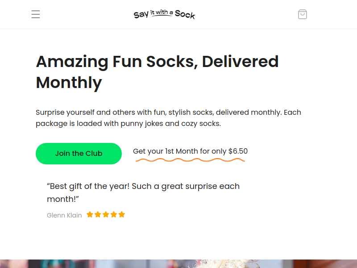Click the word 'Monthly' in the headline

point(69,83)
